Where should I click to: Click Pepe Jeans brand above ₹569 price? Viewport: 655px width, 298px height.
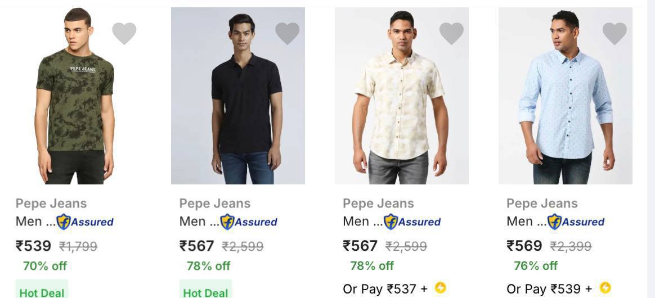click(x=542, y=204)
